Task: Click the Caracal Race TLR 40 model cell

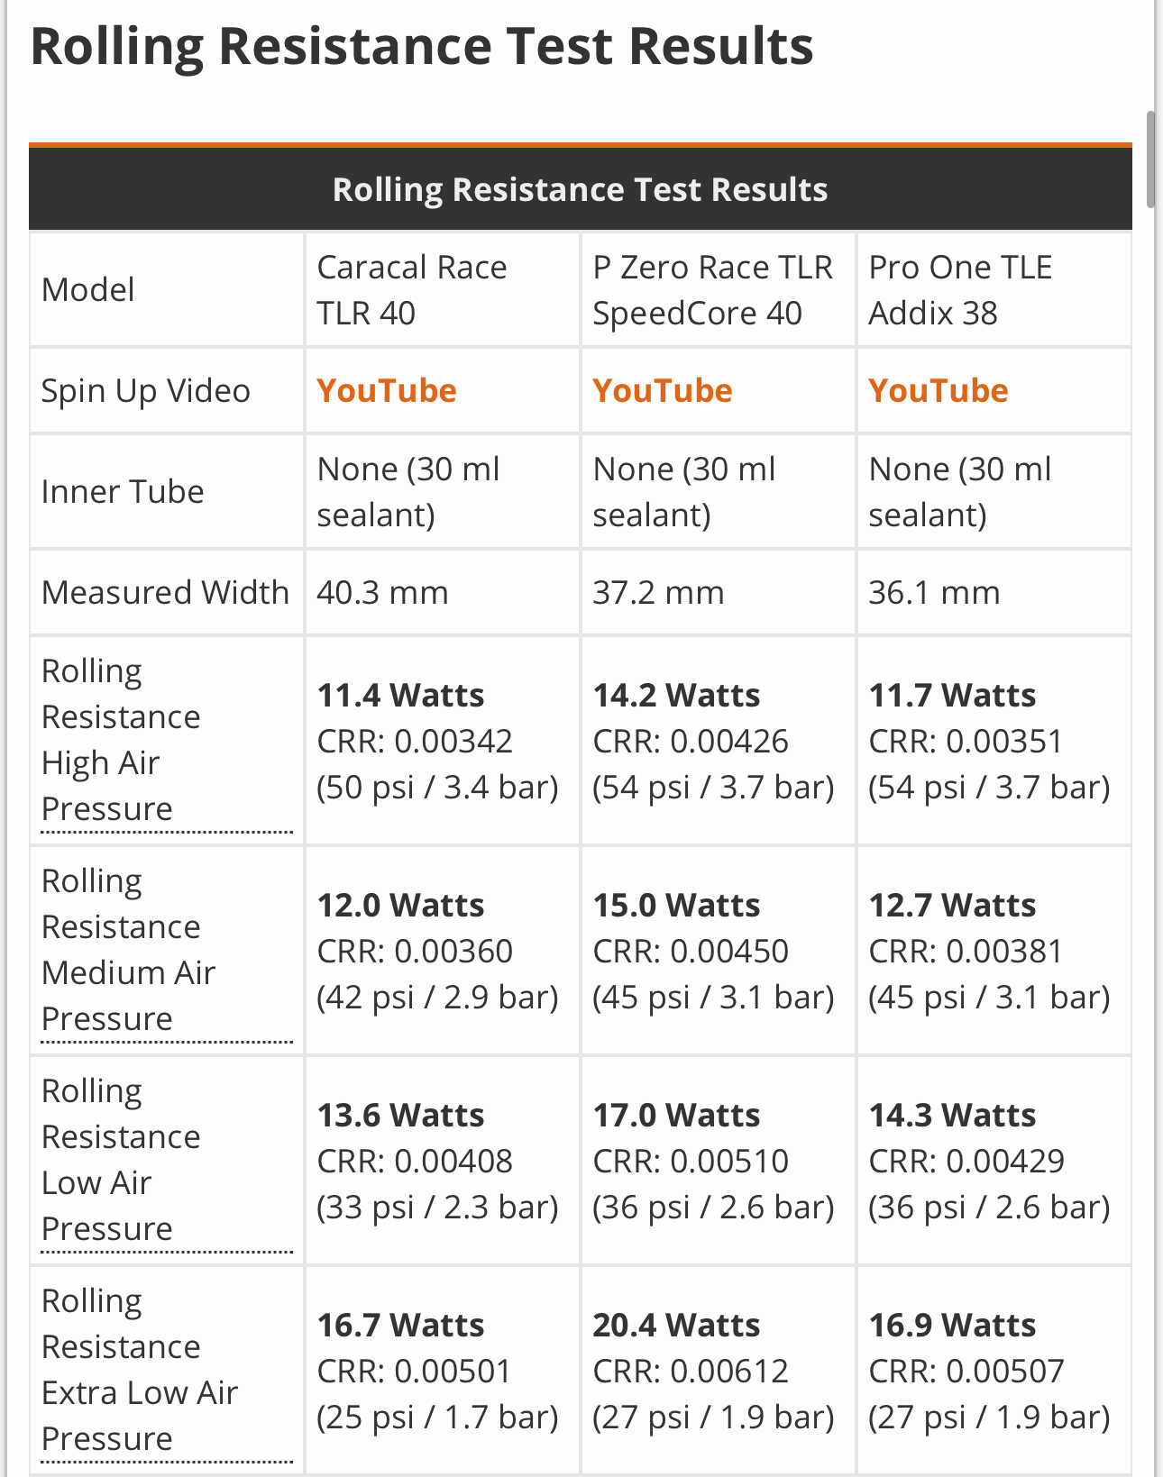Action: click(412, 290)
